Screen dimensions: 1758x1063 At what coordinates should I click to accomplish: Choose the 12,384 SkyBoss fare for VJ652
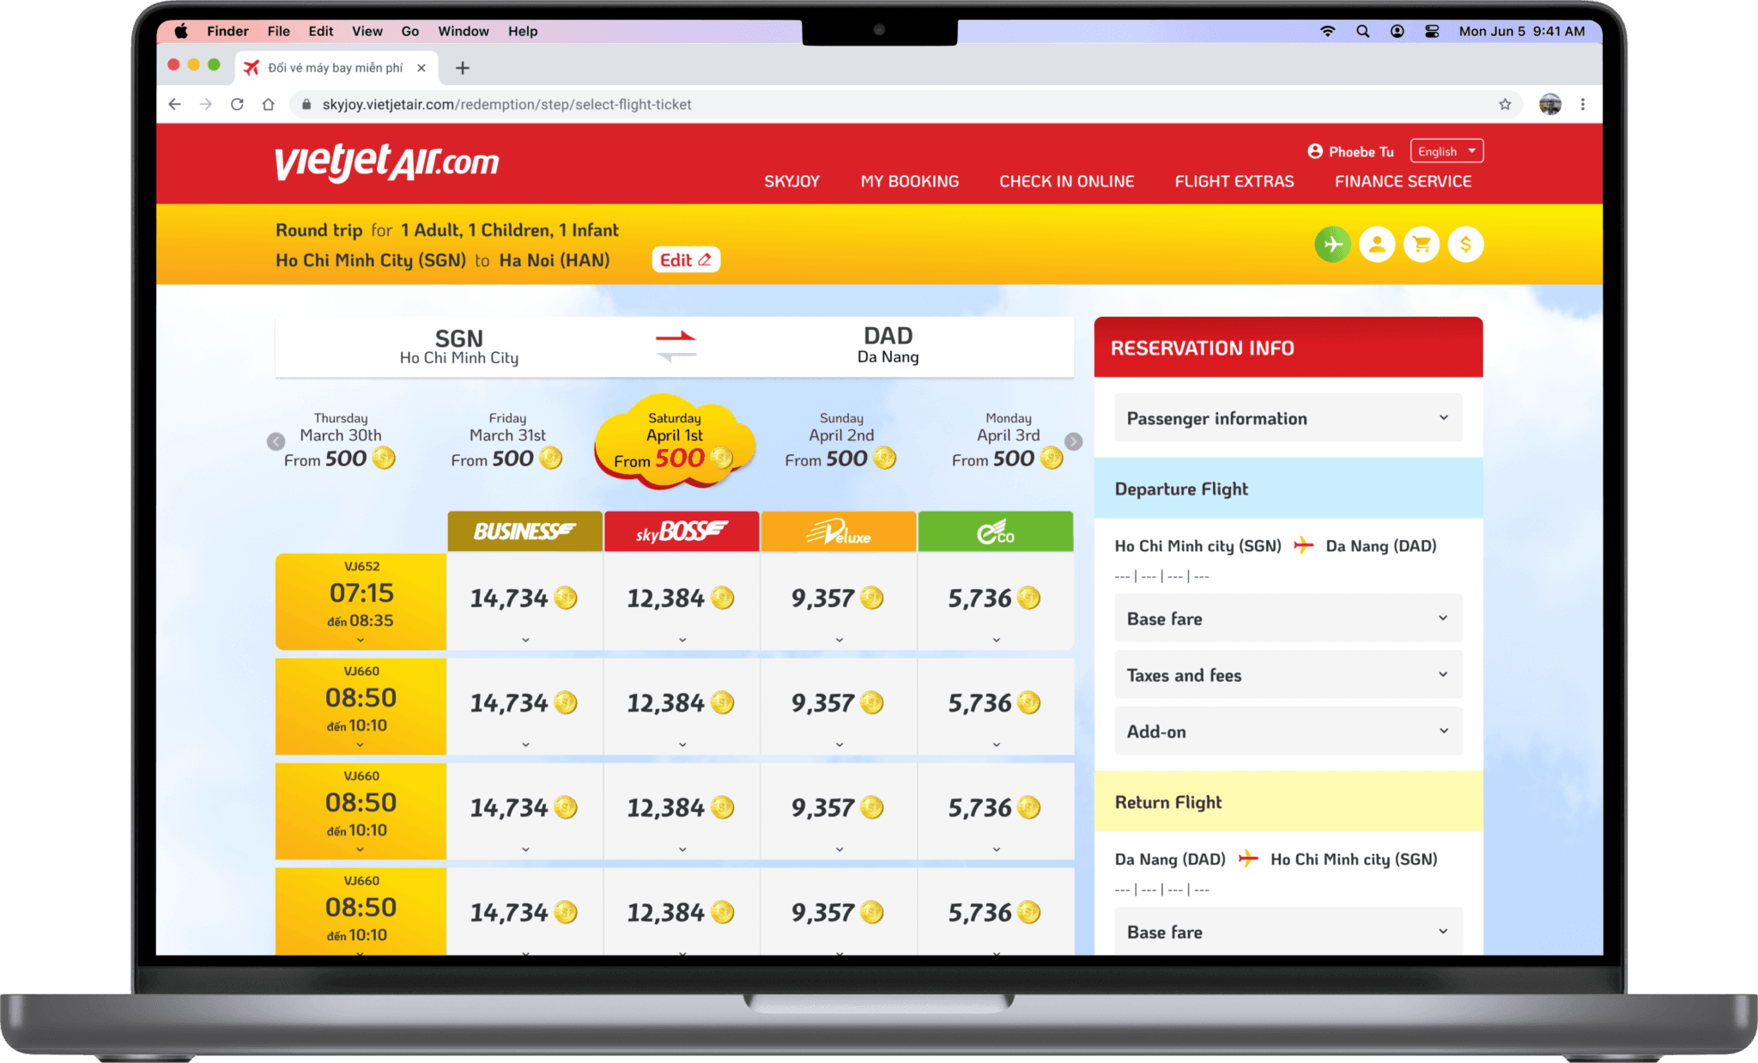[682, 598]
